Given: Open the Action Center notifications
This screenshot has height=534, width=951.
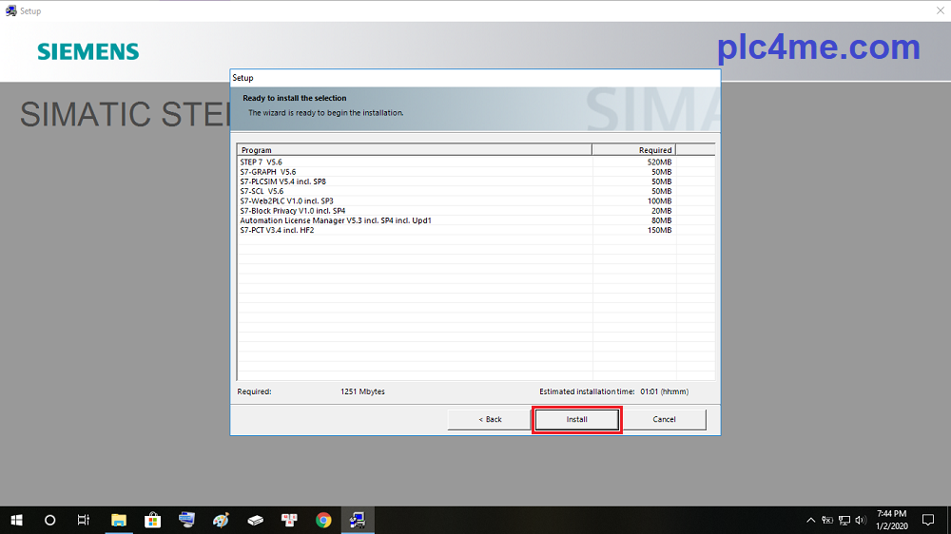Looking at the screenshot, I should [x=928, y=520].
